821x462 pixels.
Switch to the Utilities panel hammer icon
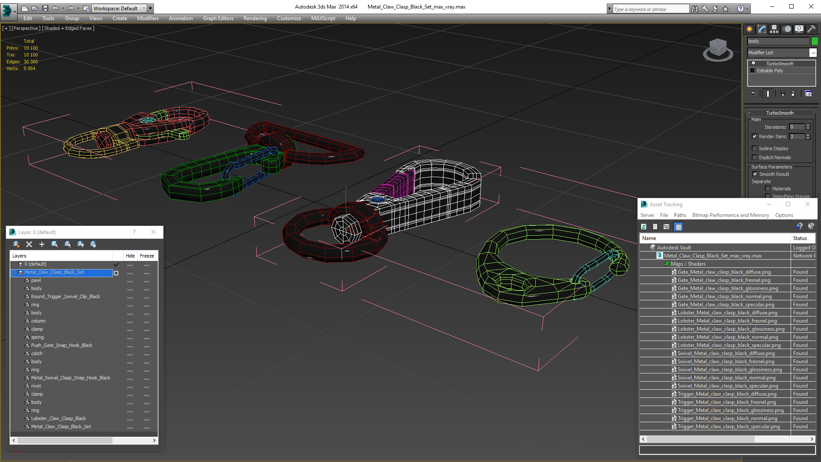click(x=811, y=29)
